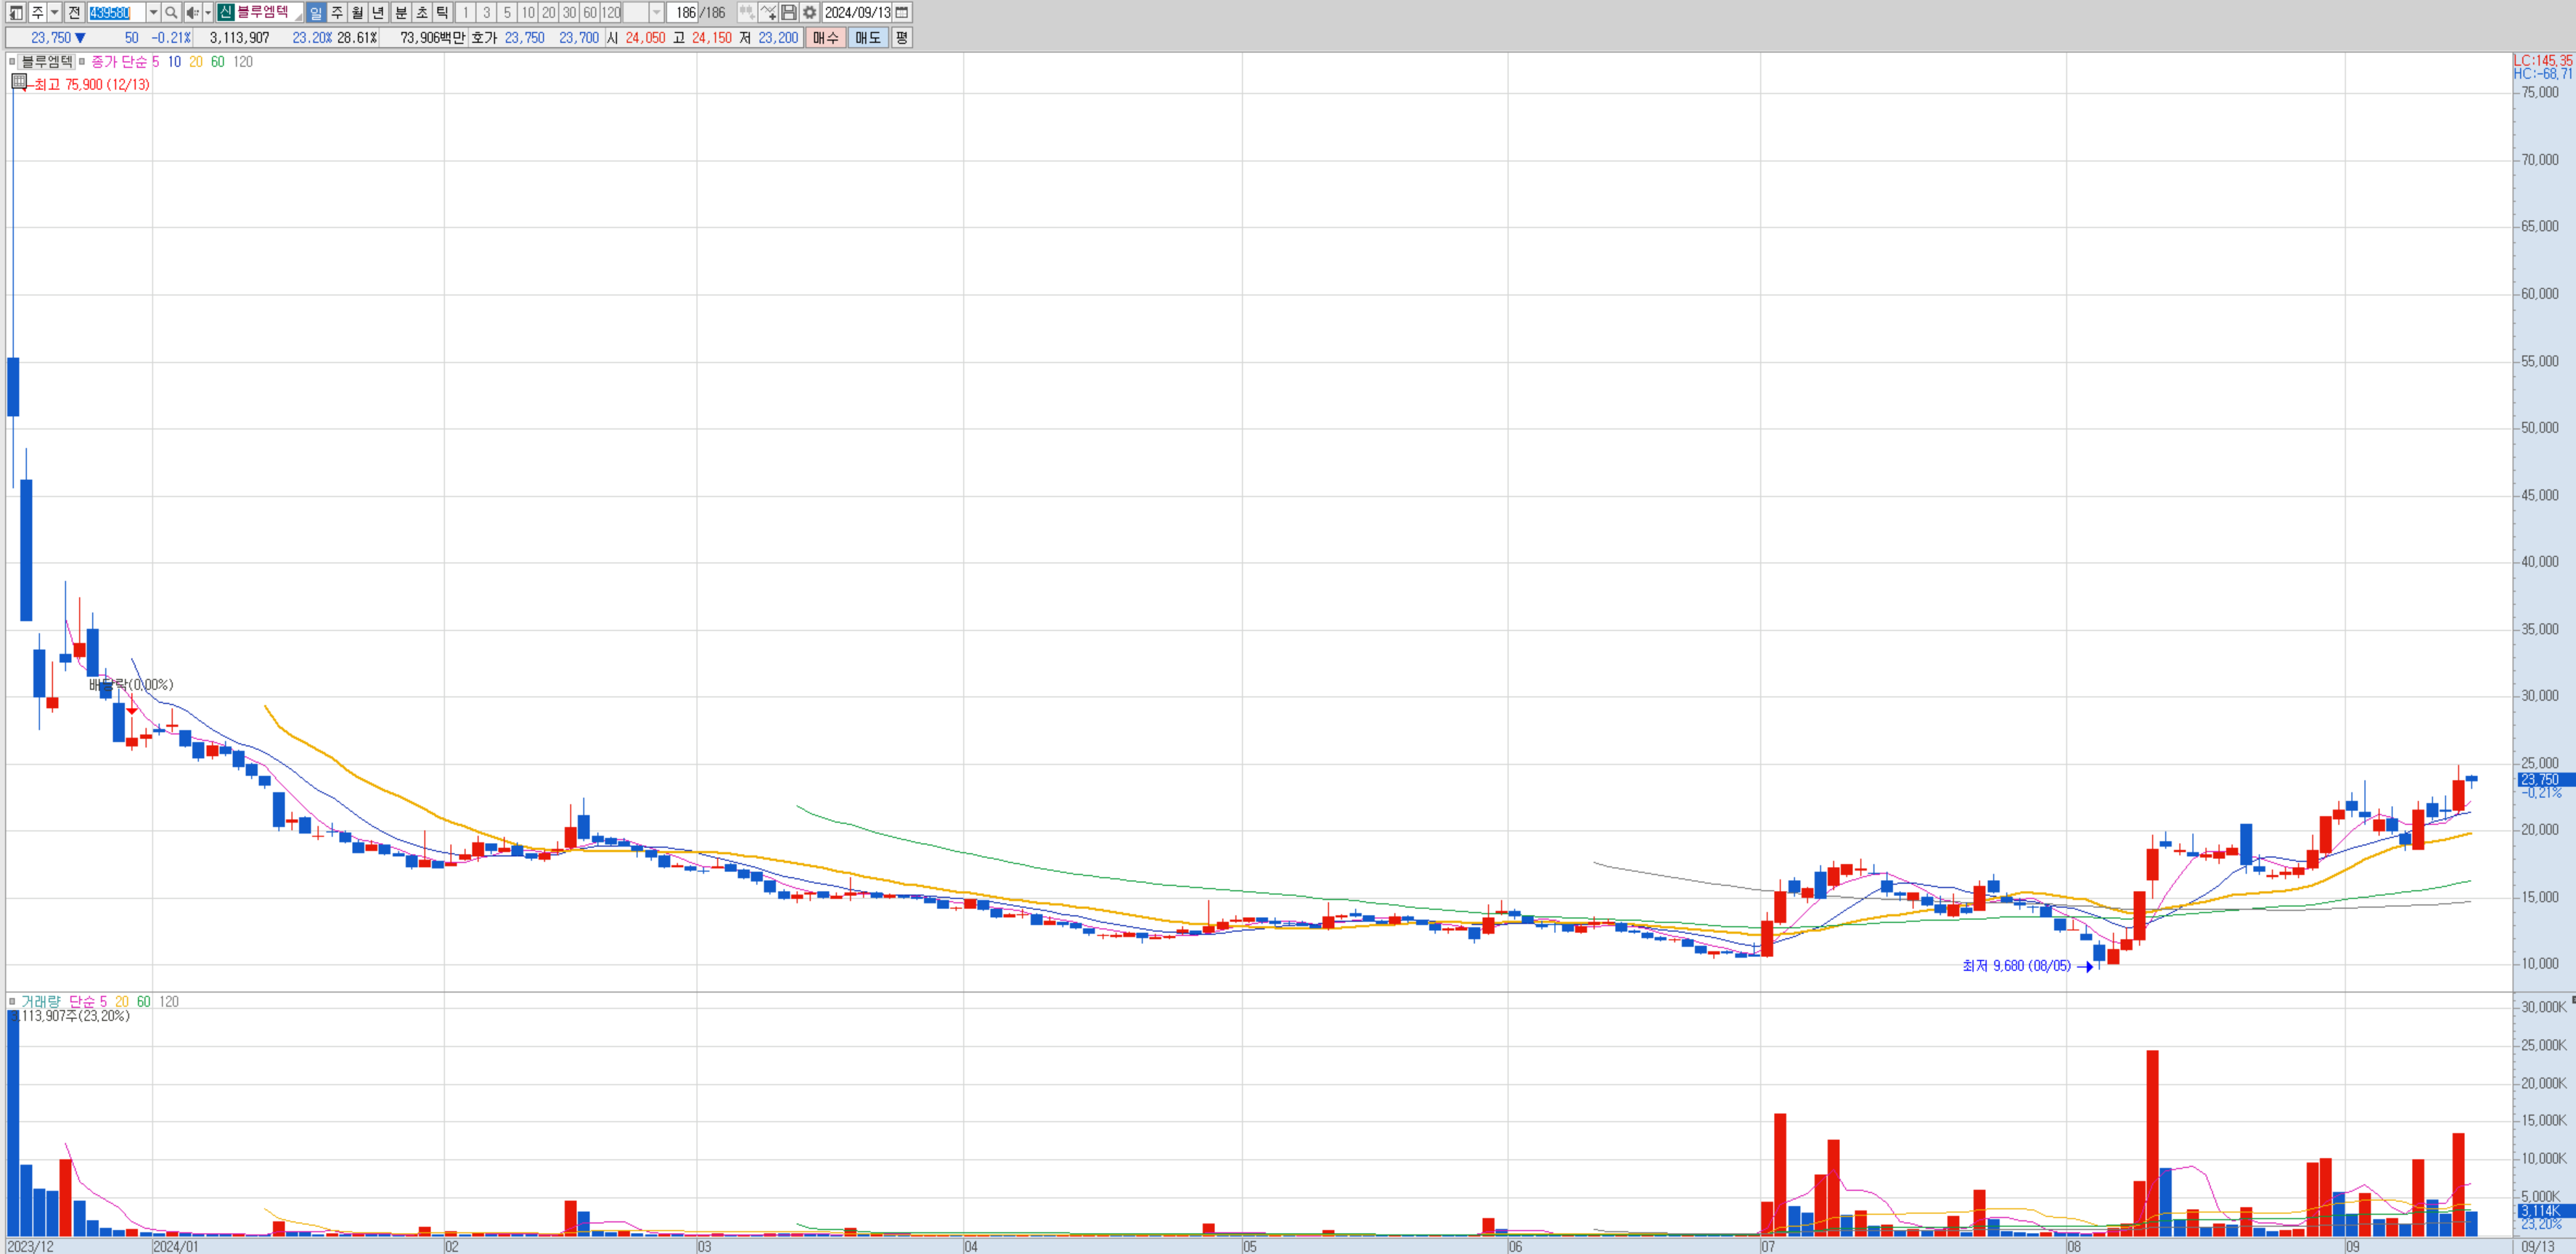Click the grid table icon near 최고 label
Image resolution: width=2576 pixels, height=1254 pixels.
coord(19,82)
